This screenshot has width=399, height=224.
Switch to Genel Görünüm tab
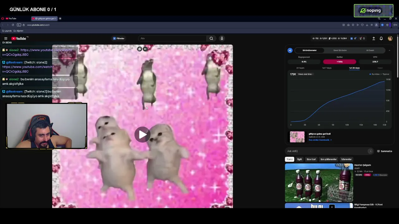pos(340,50)
